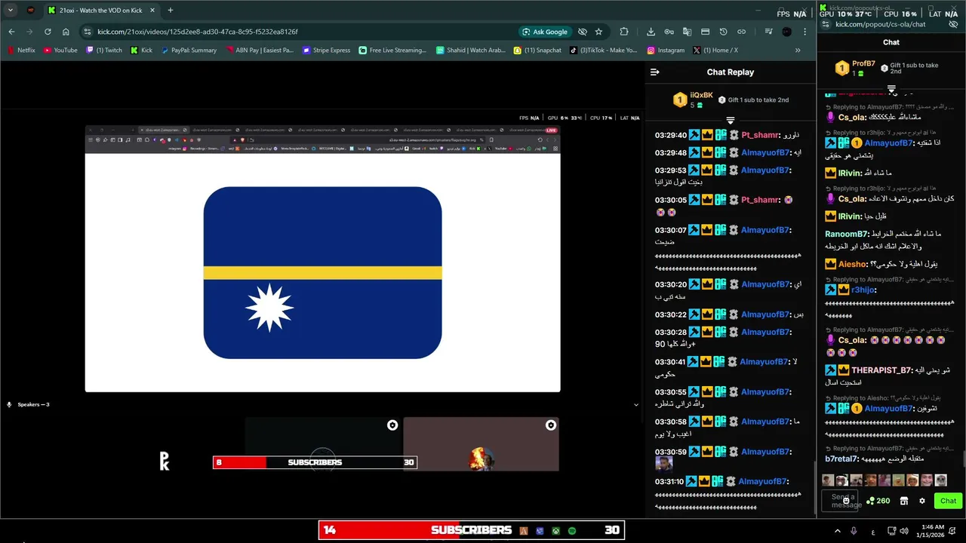Reload the Kick VOD page

click(x=48, y=32)
